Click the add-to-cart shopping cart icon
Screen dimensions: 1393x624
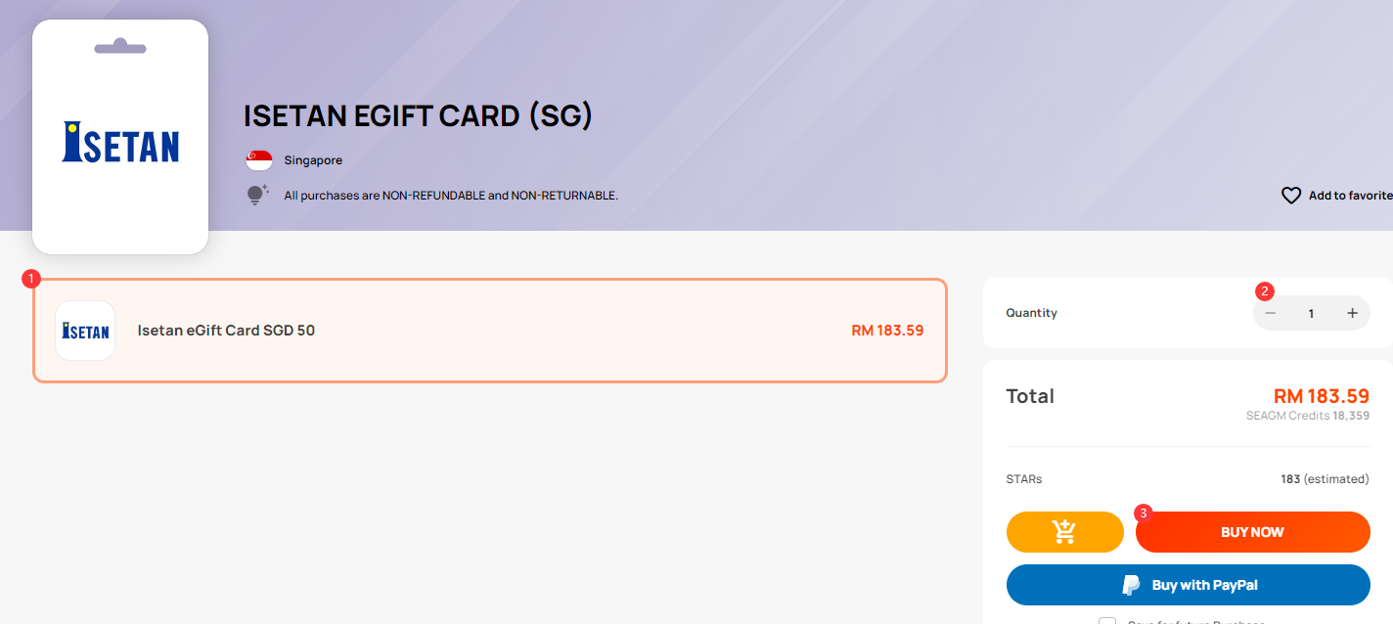pos(1064,532)
